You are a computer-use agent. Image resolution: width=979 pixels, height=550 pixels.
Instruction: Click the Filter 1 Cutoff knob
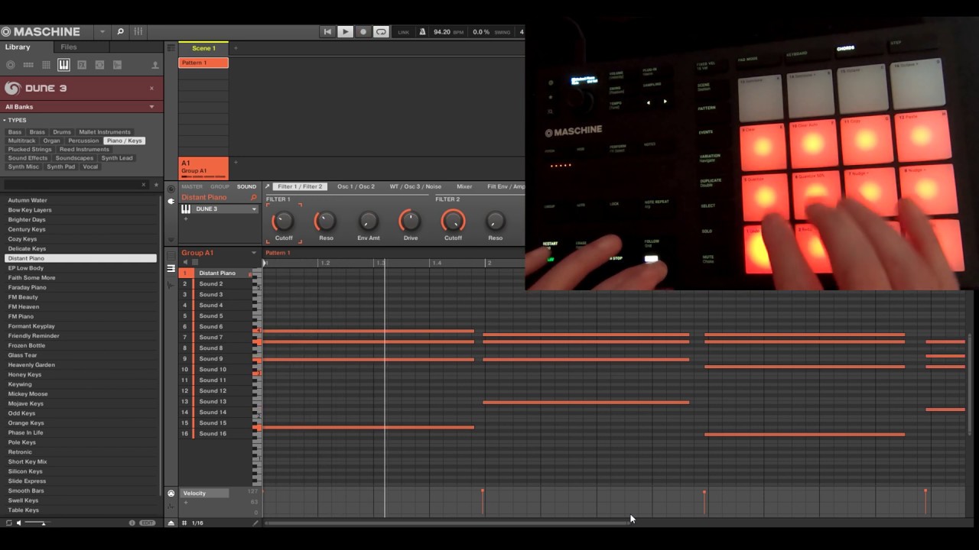pyautogui.click(x=283, y=222)
